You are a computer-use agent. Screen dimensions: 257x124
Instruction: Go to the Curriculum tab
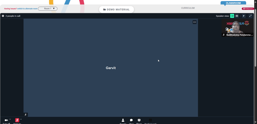tap(188, 8)
